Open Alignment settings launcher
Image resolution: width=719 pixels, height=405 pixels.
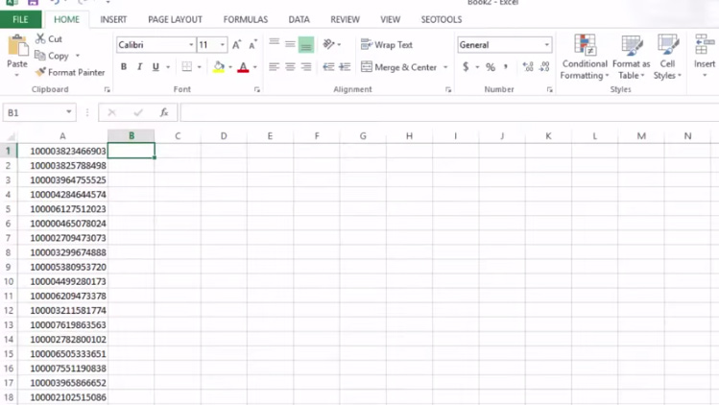(x=448, y=90)
